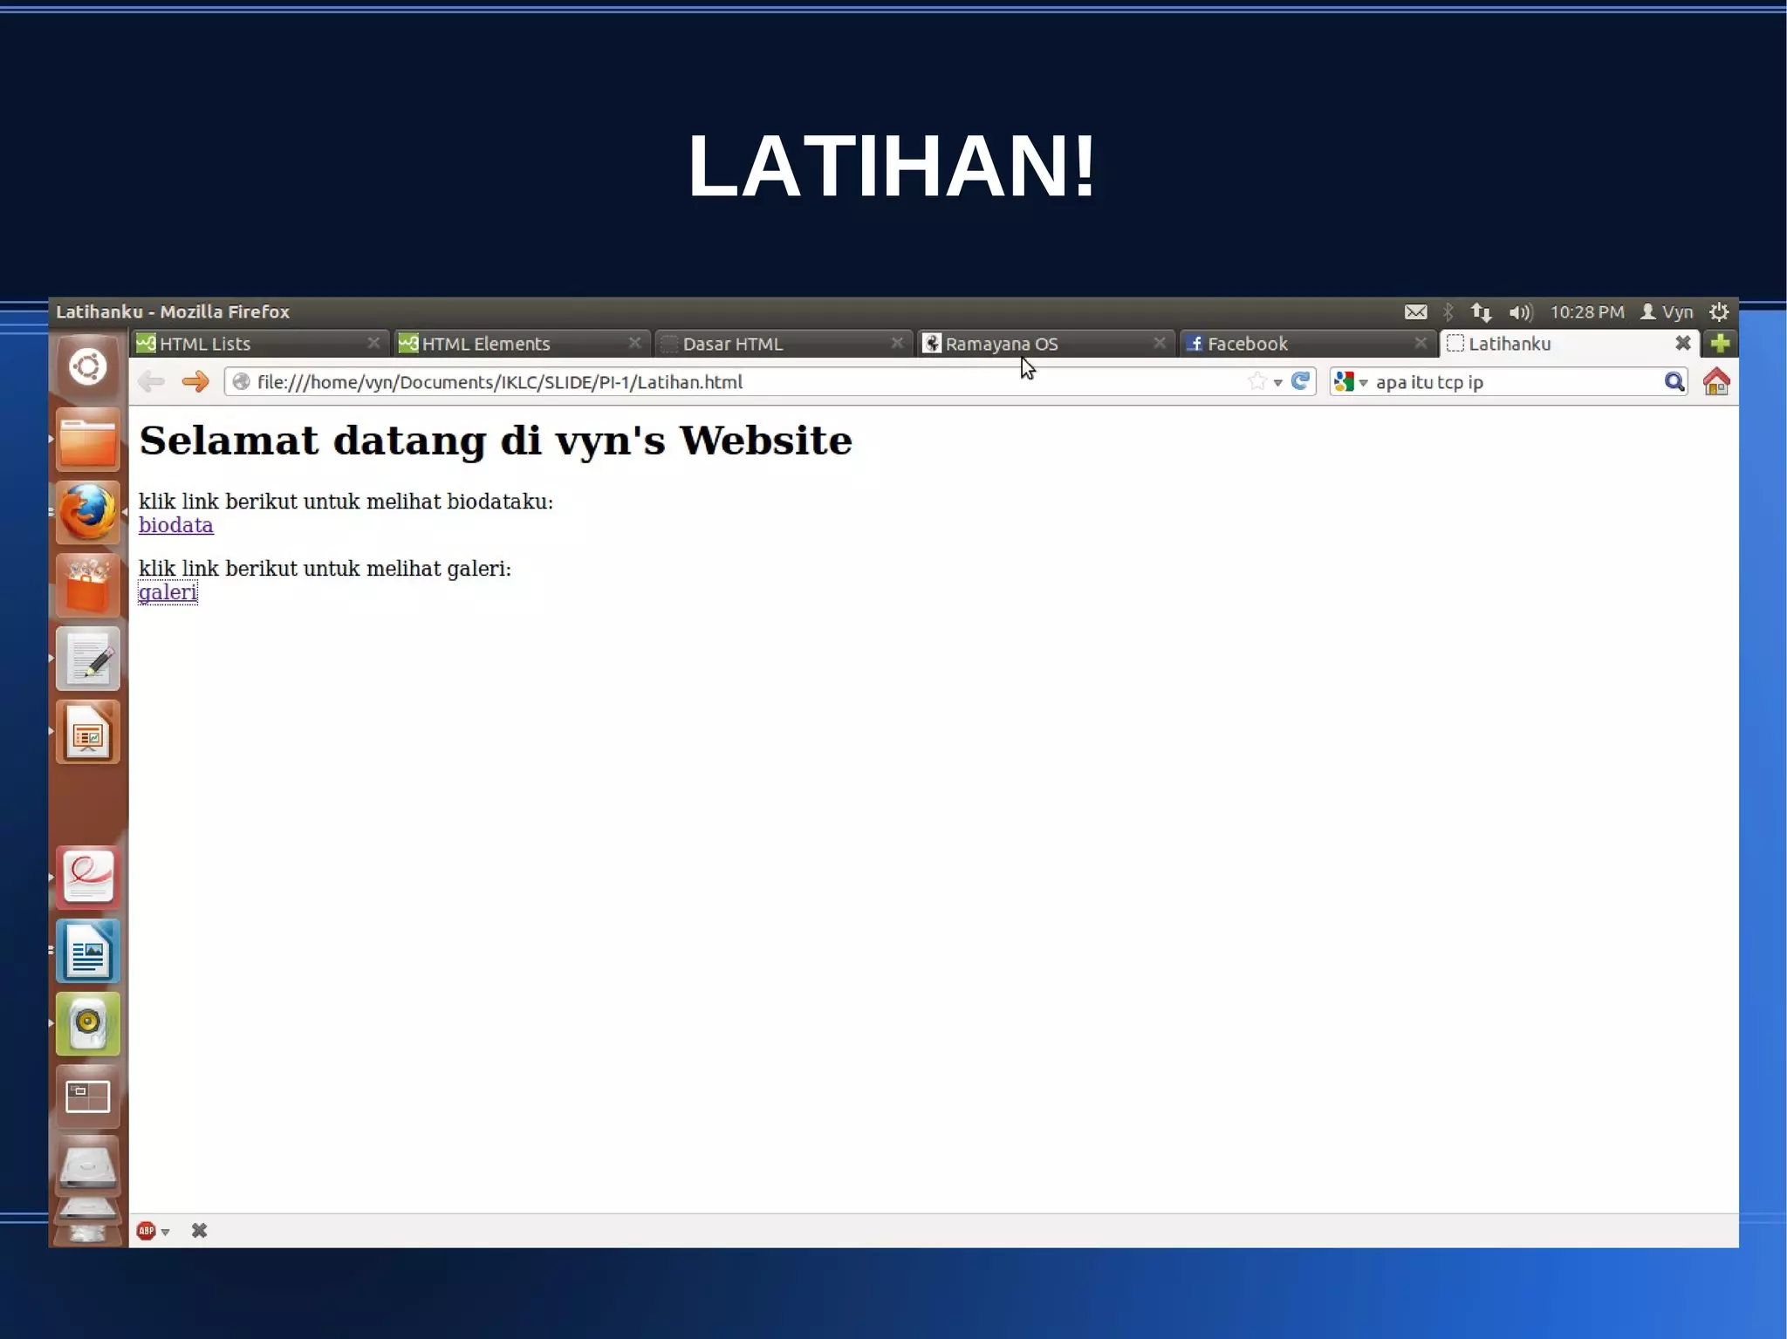Open LibreOffice Writer from launcher

[88, 951]
